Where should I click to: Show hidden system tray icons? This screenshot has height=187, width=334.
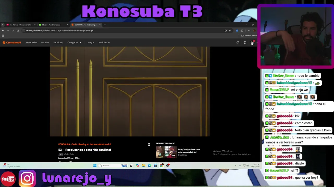236,165
